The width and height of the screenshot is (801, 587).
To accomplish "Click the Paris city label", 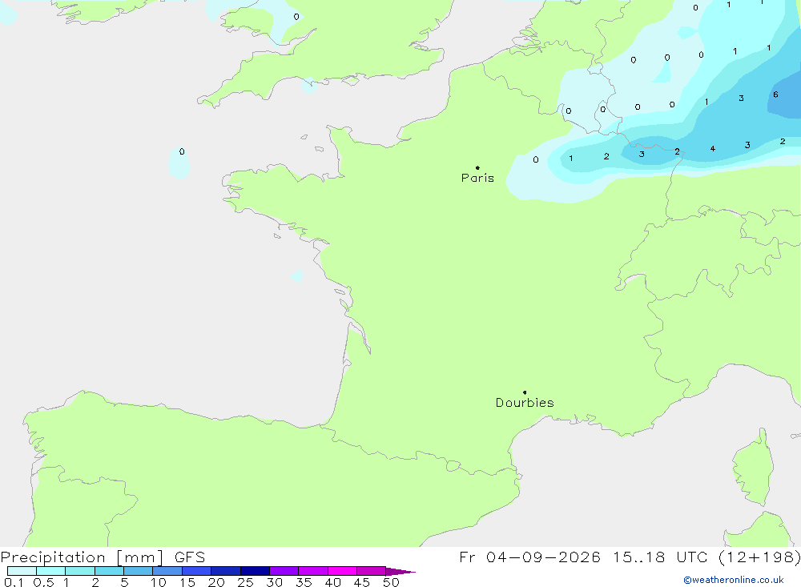I will click(x=477, y=178).
